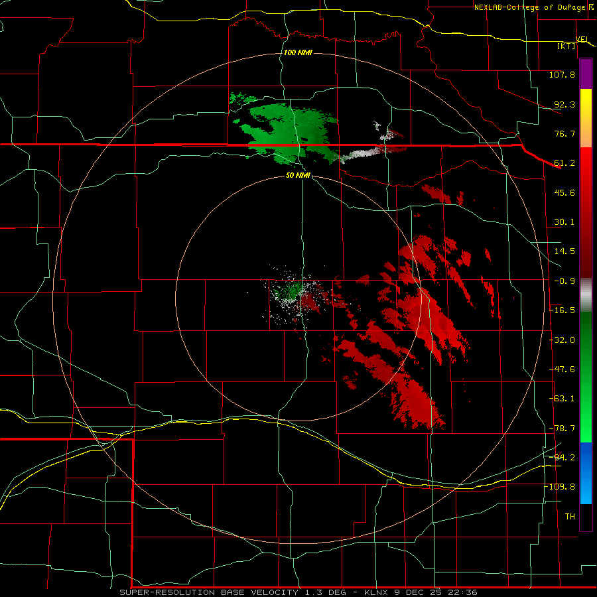Click the -0.9 velocity scale value
Screen dimensions: 597x597
point(564,281)
